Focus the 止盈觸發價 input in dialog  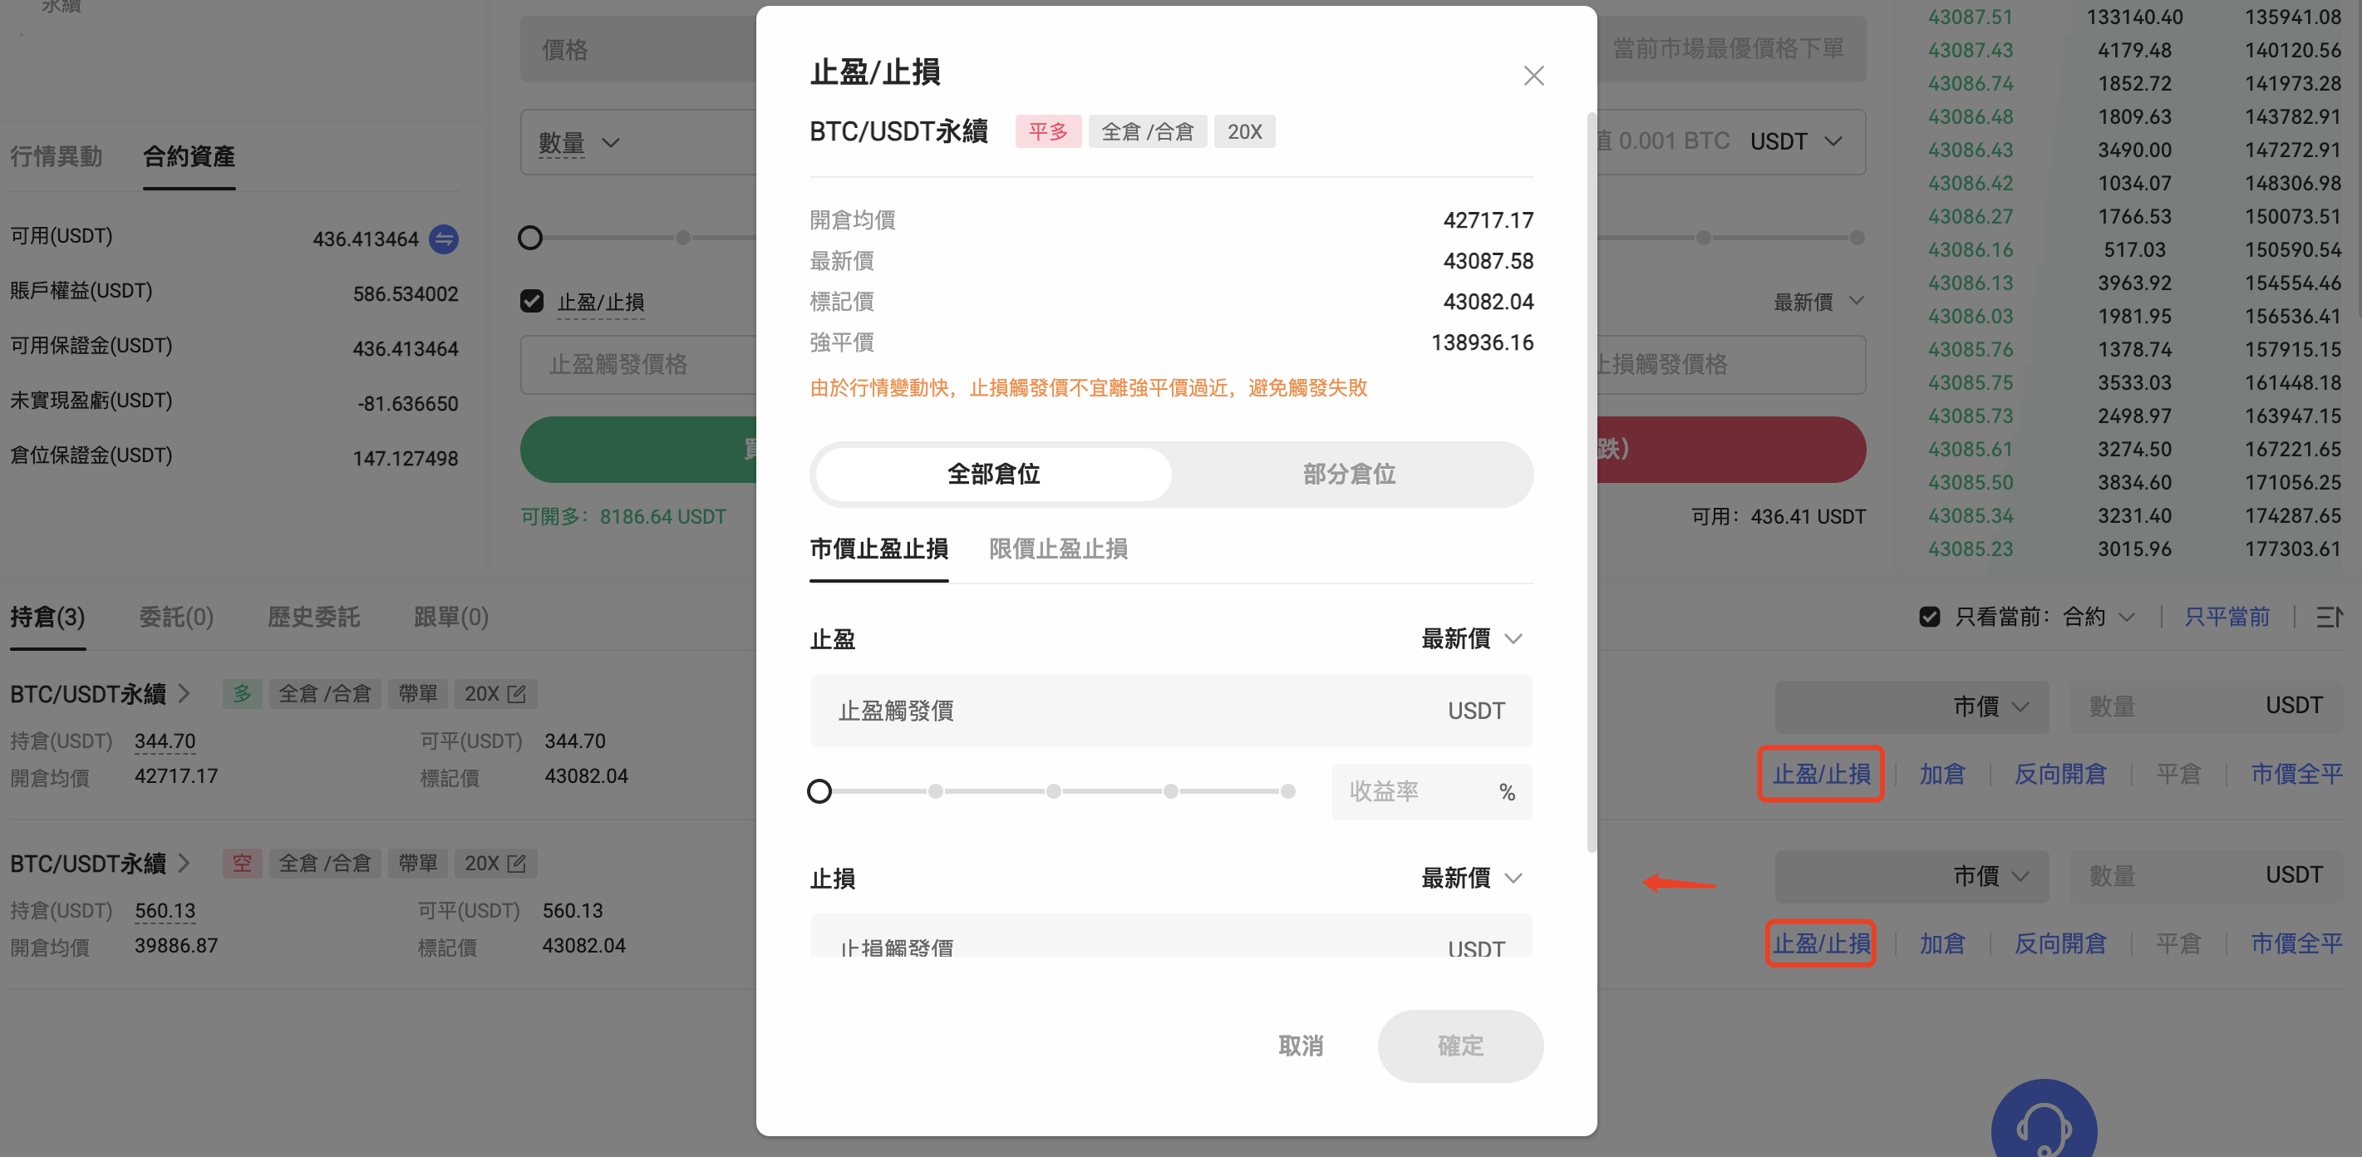1171,711
